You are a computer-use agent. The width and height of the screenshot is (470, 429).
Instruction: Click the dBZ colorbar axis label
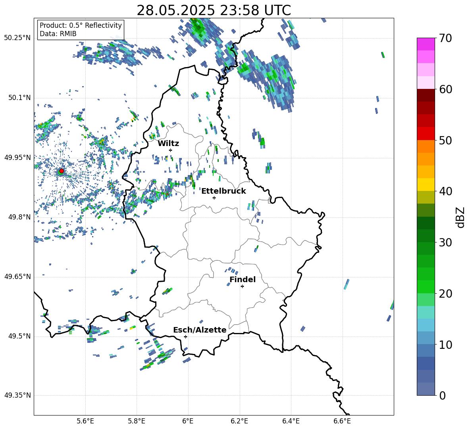pyautogui.click(x=460, y=217)
